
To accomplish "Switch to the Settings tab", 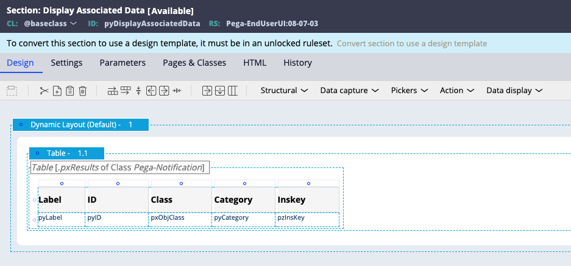I will (x=66, y=63).
